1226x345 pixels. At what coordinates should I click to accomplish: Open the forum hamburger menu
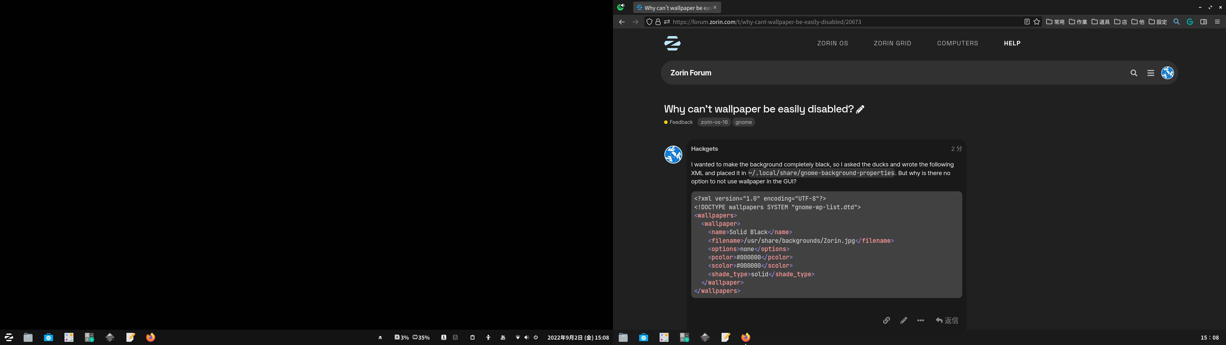[x=1150, y=73]
